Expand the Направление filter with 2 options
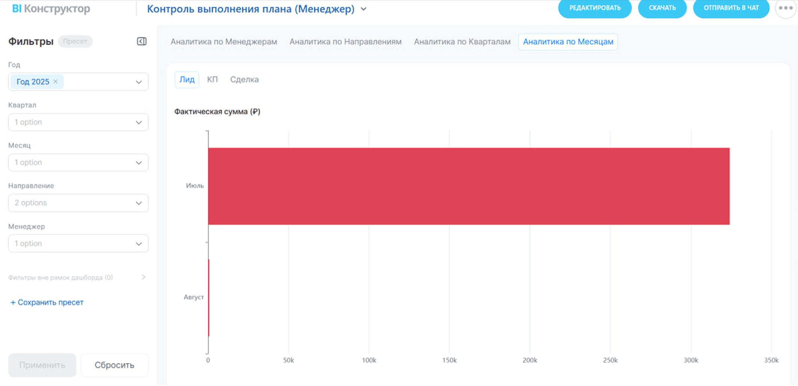The width and height of the screenshot is (798, 386). 78,203
